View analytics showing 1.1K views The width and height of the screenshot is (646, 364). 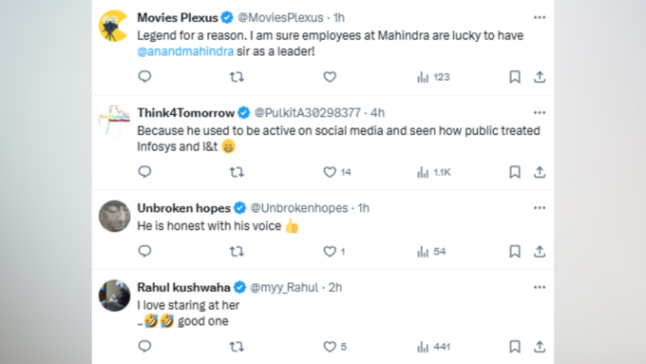433,172
